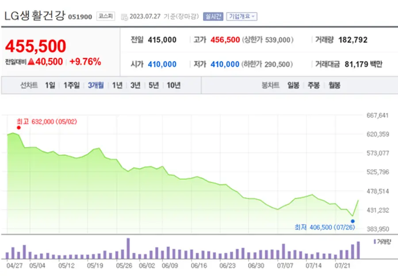Switch line chart to 1주일
The width and height of the screenshot is (398, 276).
(x=71, y=85)
